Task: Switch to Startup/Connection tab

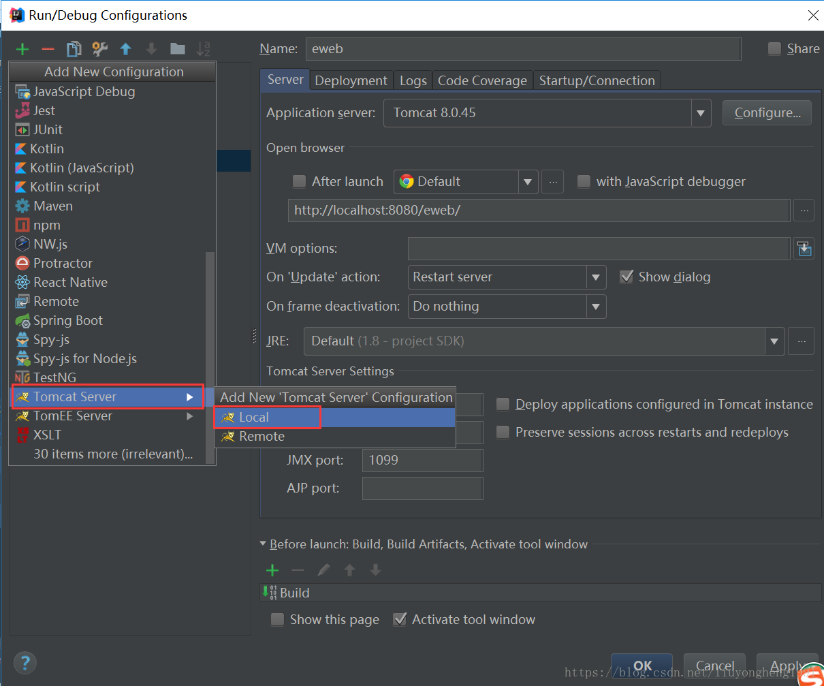Action: click(x=597, y=80)
